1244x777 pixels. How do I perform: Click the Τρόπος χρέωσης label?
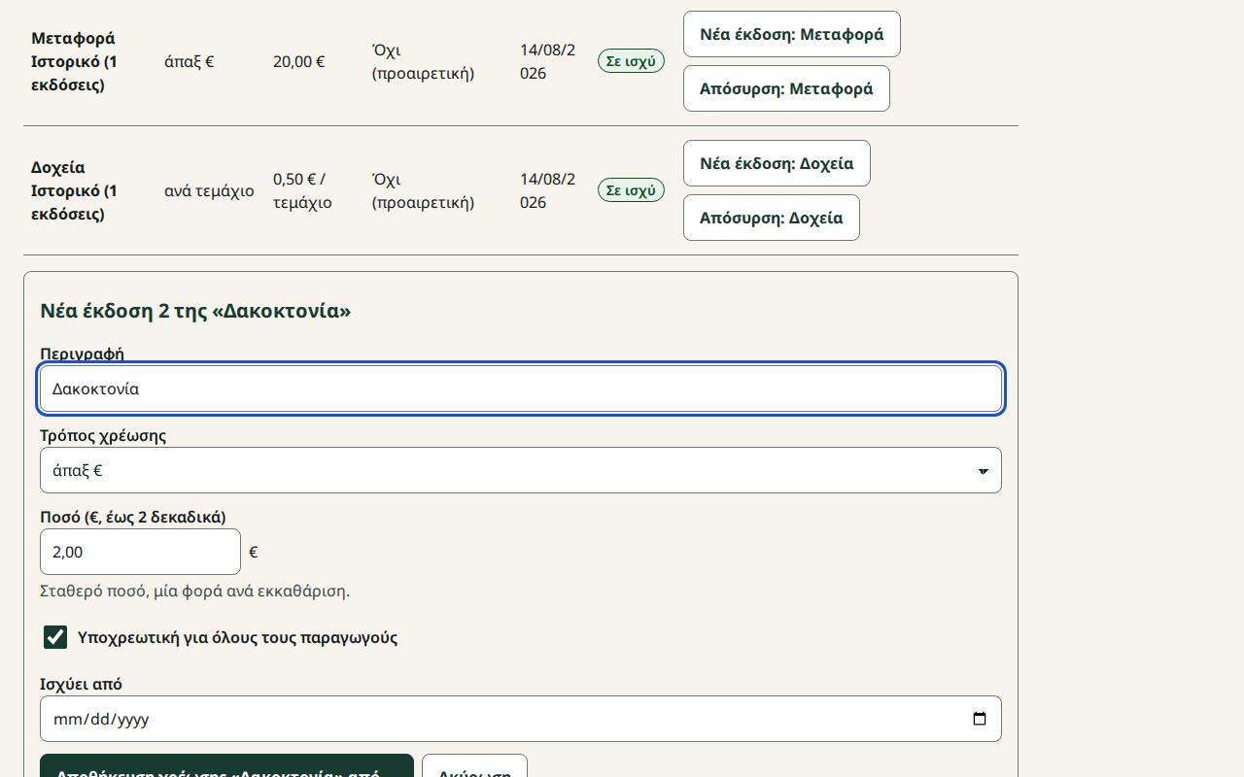[103, 435]
